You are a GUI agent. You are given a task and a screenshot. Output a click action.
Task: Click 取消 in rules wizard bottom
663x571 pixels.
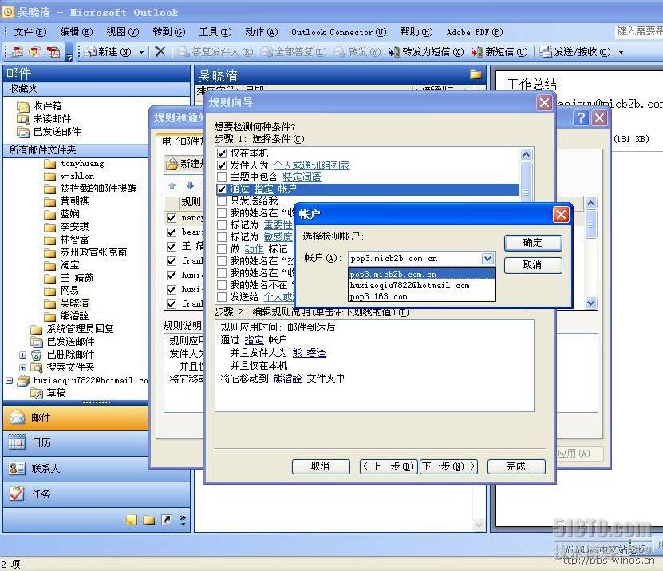[x=321, y=466]
